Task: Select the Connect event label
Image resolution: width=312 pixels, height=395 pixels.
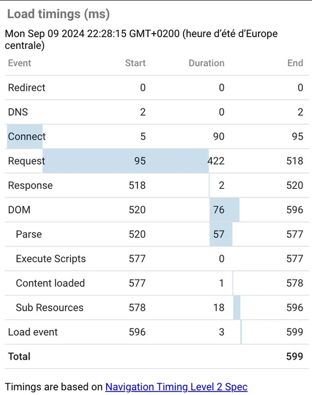Action: point(27,137)
